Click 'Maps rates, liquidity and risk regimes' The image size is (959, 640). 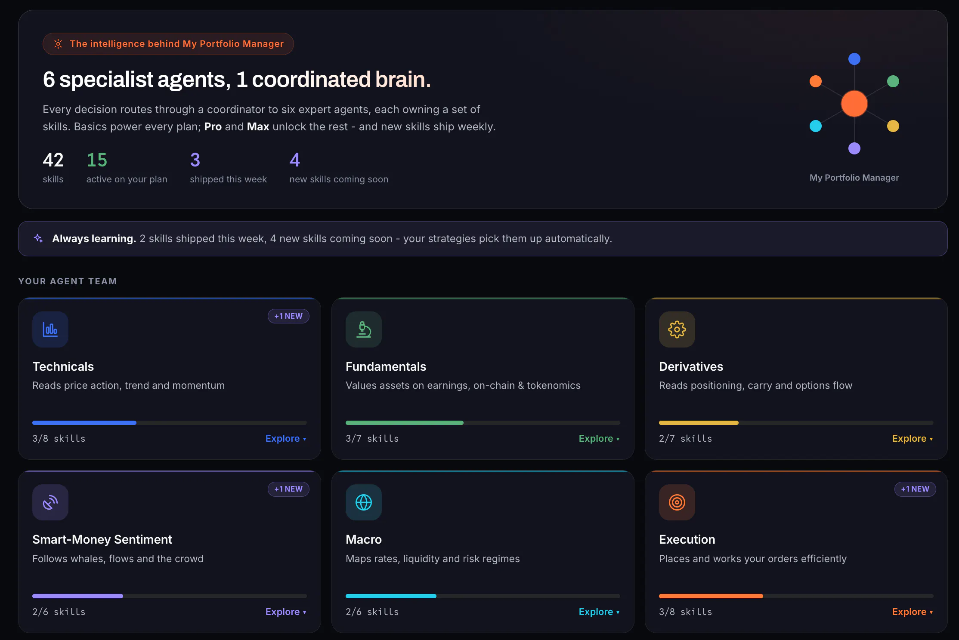tap(433, 559)
